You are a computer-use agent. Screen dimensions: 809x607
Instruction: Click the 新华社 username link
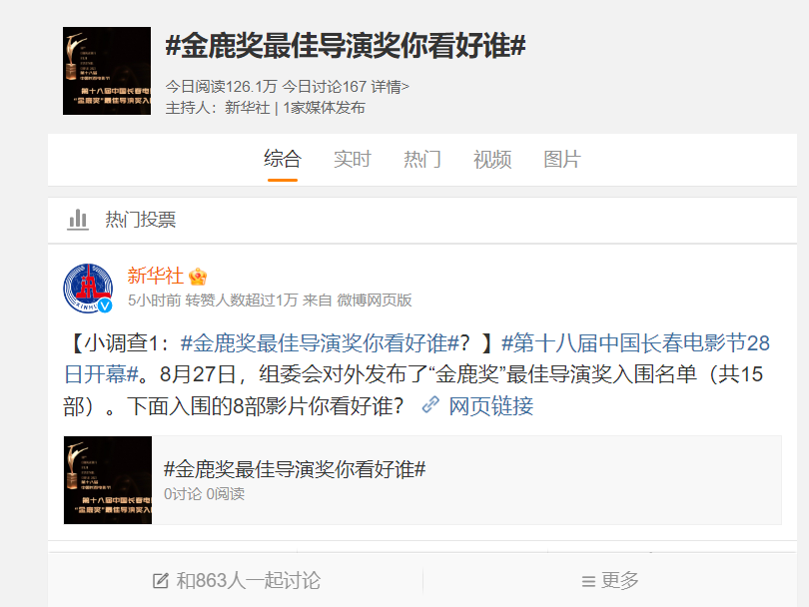155,276
